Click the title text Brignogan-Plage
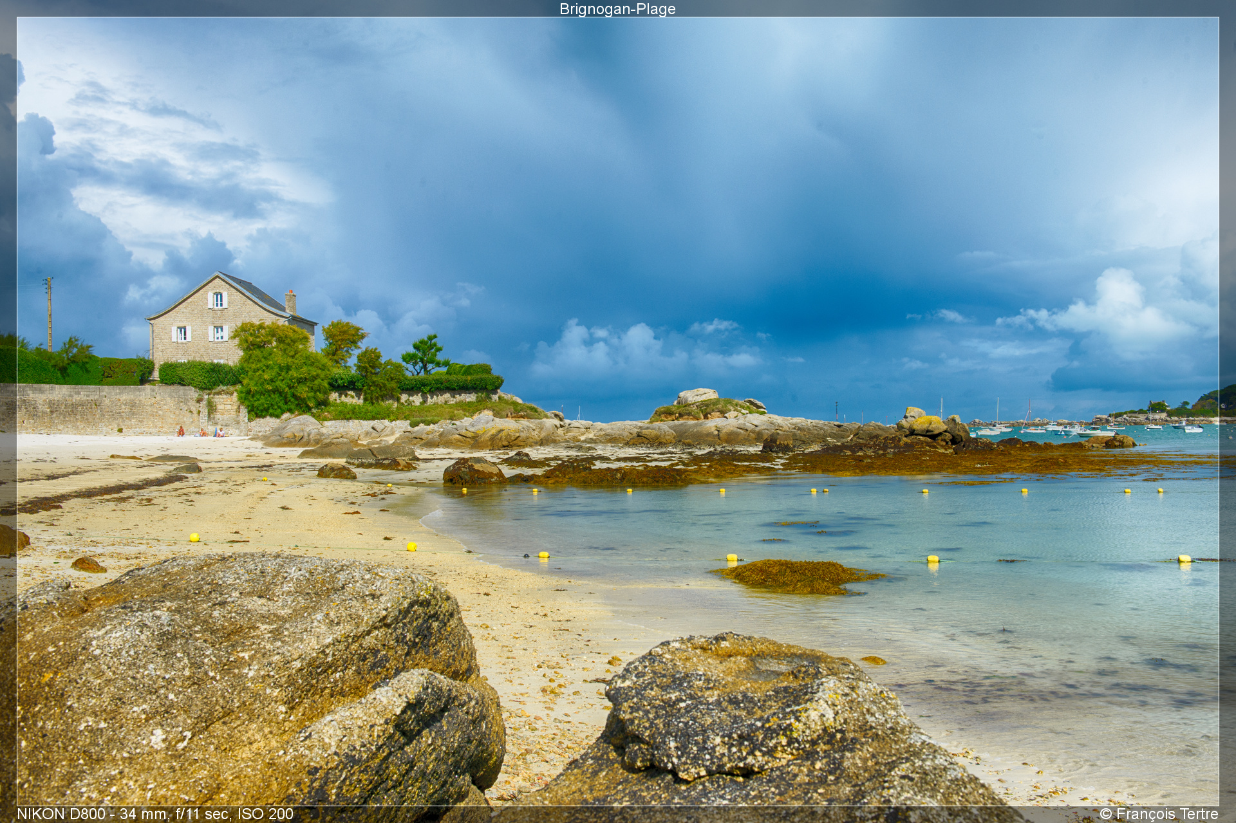The height and width of the screenshot is (823, 1236). [617, 9]
